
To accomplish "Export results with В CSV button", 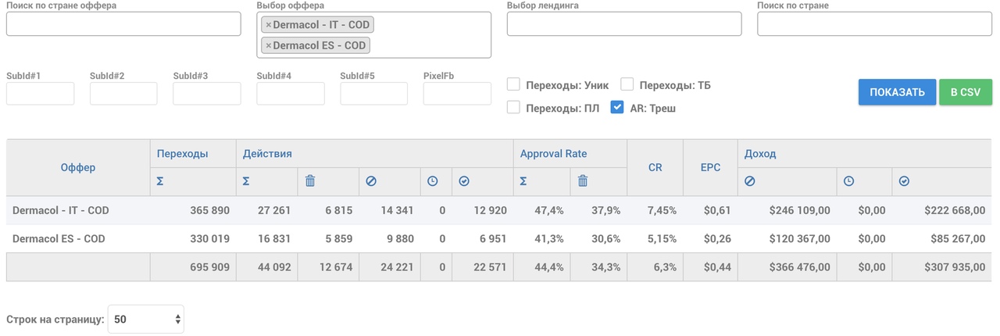I will (x=966, y=92).
